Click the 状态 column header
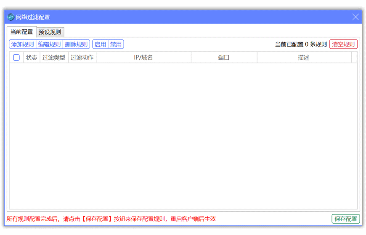 click(x=32, y=57)
